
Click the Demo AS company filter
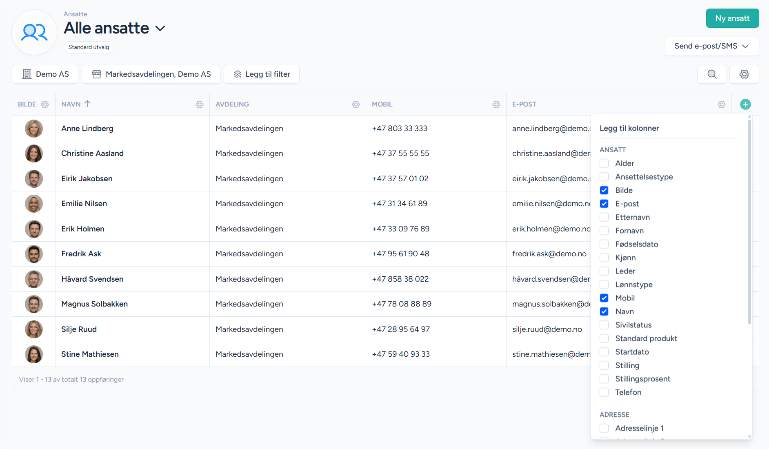coord(45,74)
